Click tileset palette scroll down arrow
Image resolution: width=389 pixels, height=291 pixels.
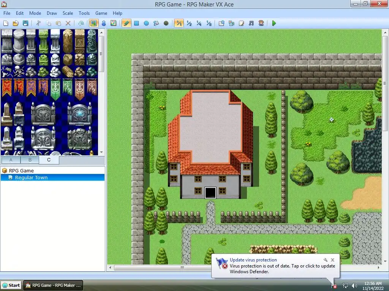pyautogui.click(x=101, y=152)
